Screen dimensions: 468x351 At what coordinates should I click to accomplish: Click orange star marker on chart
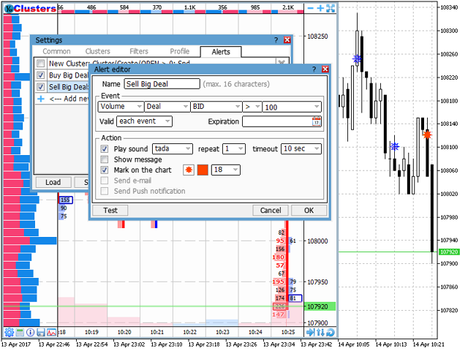click(x=427, y=135)
